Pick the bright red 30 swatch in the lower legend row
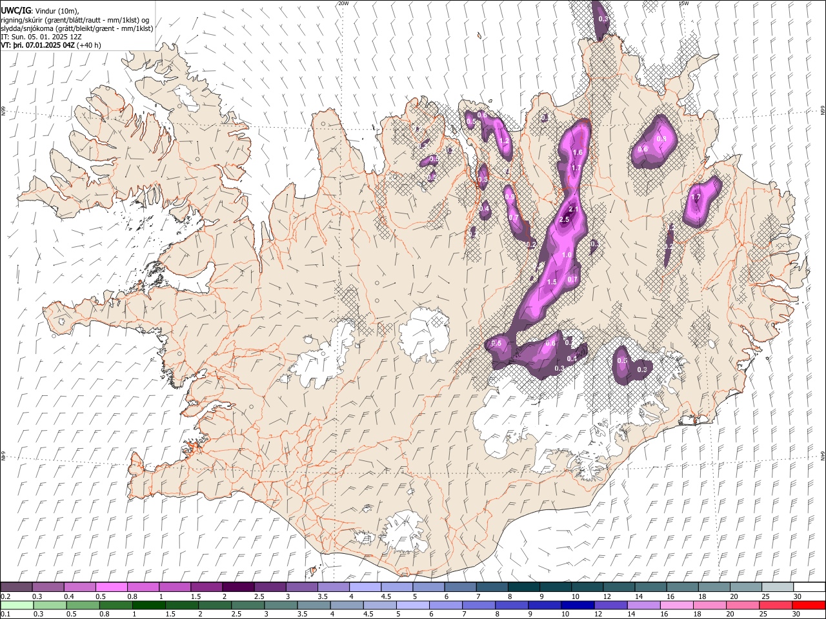826x619 pixels. pos(809,605)
